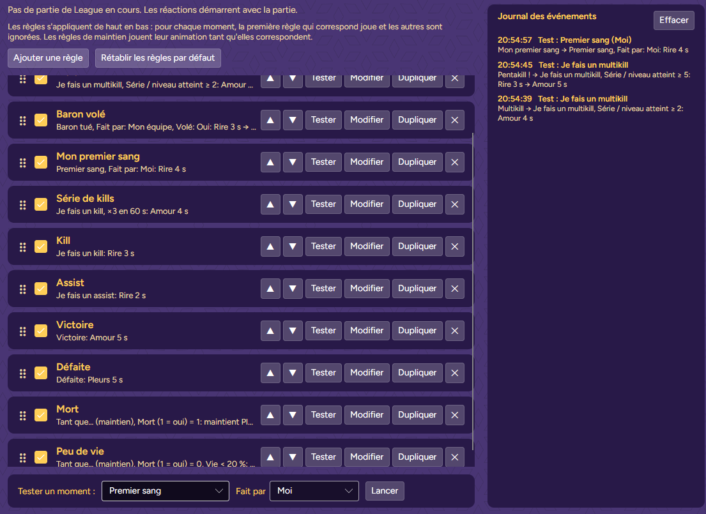Move the Kill rule up

click(x=270, y=246)
